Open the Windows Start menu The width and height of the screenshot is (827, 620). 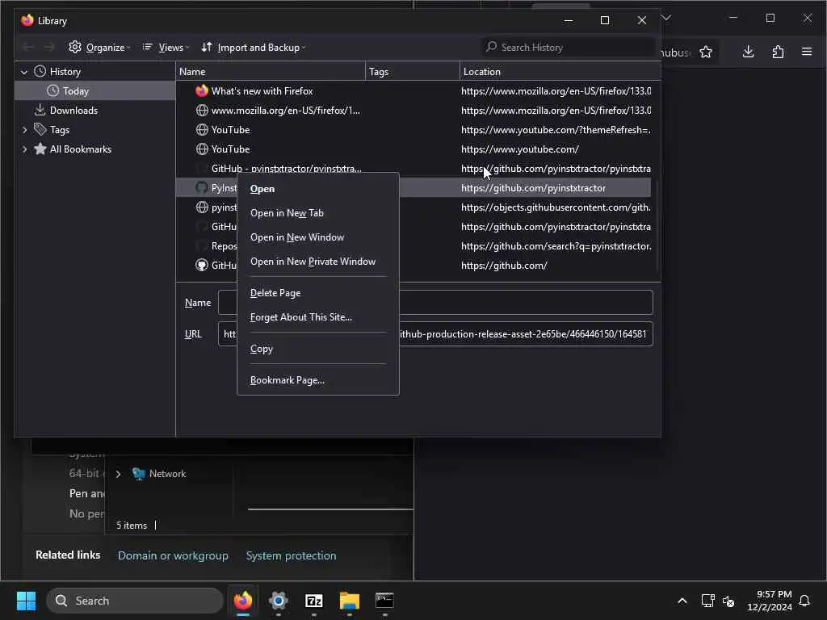click(x=26, y=601)
